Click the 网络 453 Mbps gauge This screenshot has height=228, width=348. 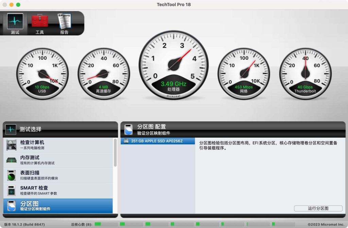click(x=244, y=72)
